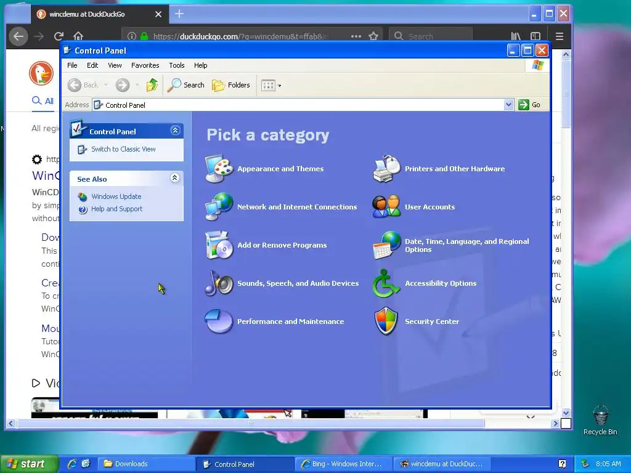Image resolution: width=631 pixels, height=473 pixels.
Task: Bookmark the page with Firefox star icon
Action: [373, 36]
